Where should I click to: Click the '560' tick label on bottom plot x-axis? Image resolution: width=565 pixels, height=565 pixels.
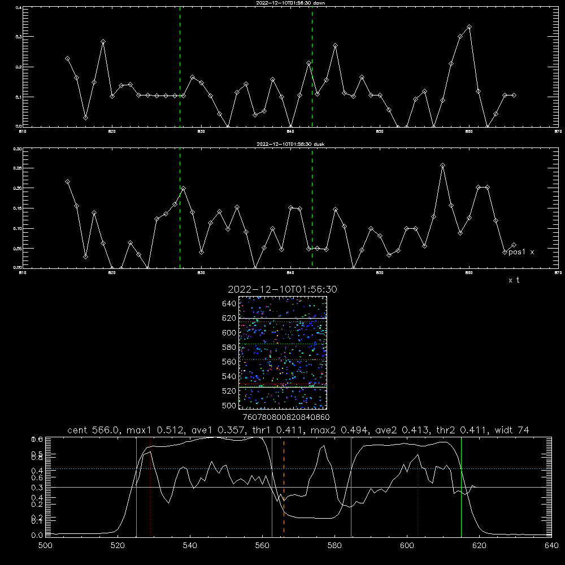point(262,546)
